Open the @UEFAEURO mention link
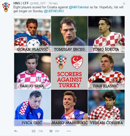This screenshot has height=136, width=130. [x=54, y=11]
